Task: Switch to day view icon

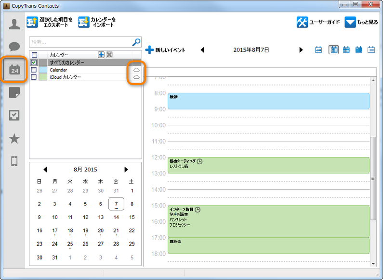Action: 334,49
